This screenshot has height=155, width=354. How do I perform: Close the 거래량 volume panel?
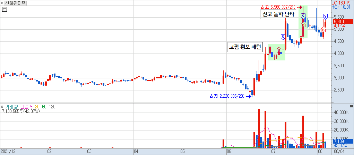pos(352,106)
